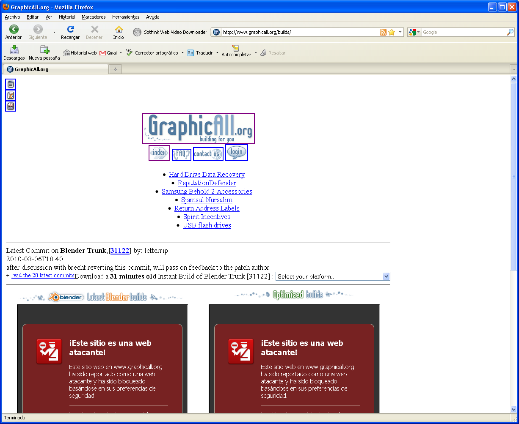Open ReputationDefender link
This screenshot has width=519, height=424.
[207, 183]
